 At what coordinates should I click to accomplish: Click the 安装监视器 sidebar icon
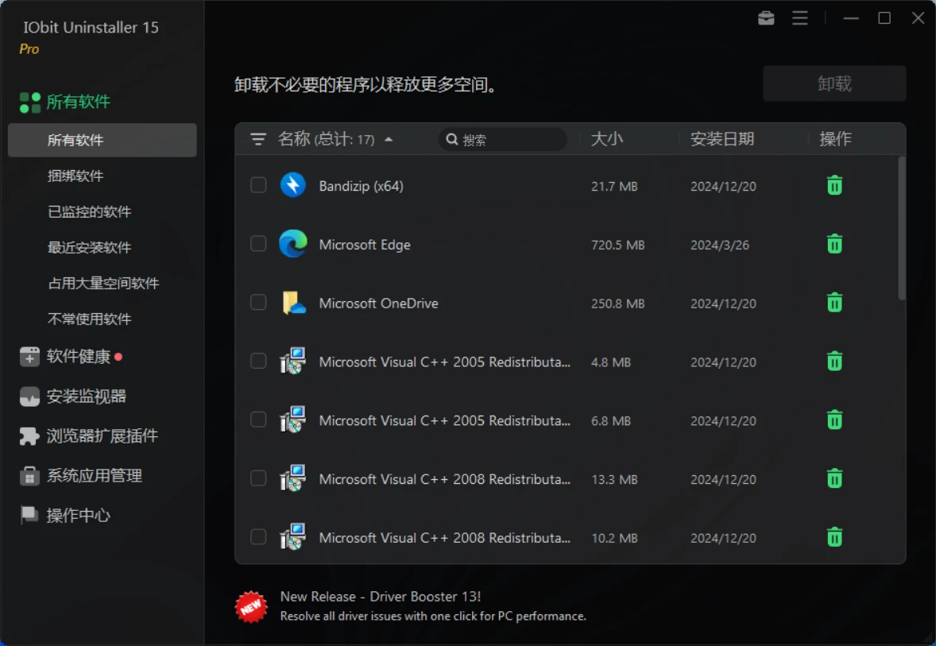29,396
